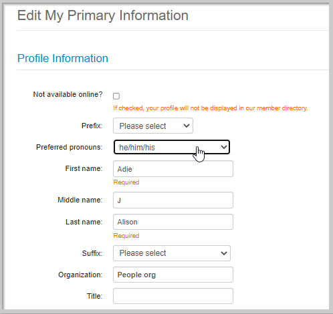The image size is (333, 314).
Task: Click the Not available online label
Action: click(x=68, y=94)
